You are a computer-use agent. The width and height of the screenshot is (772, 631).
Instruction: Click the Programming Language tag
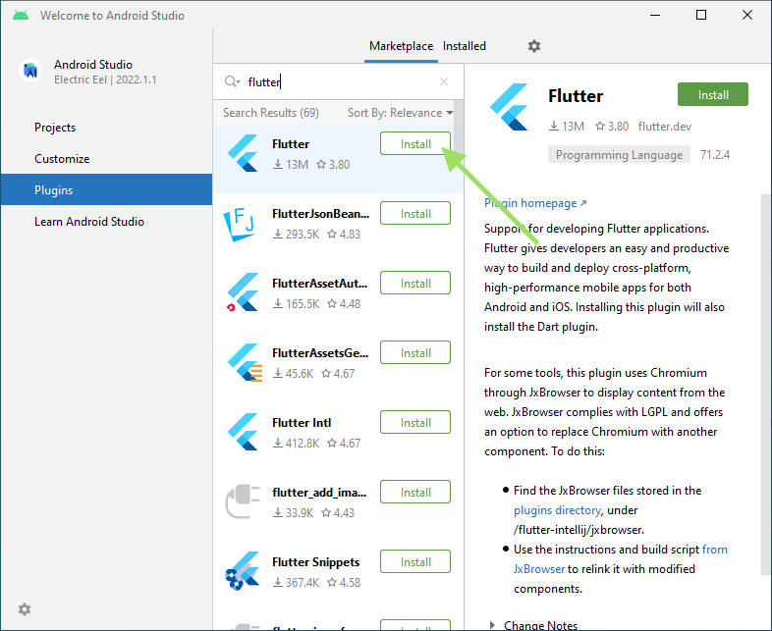[619, 155]
